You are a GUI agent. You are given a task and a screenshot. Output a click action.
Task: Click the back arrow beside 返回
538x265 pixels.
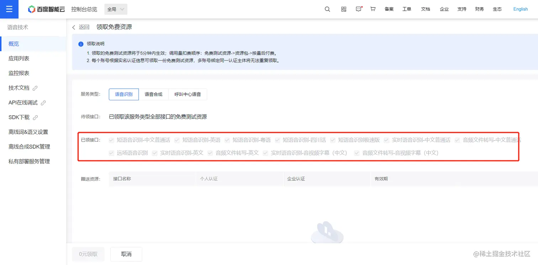[x=74, y=27]
